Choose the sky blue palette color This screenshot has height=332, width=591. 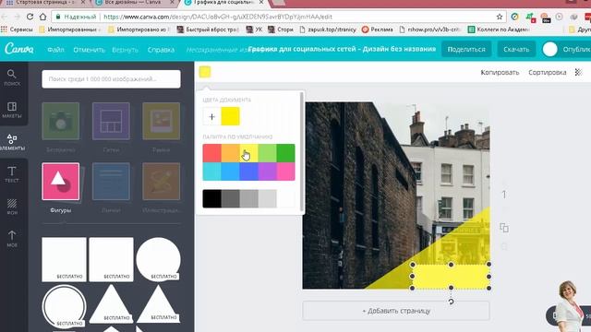click(230, 172)
